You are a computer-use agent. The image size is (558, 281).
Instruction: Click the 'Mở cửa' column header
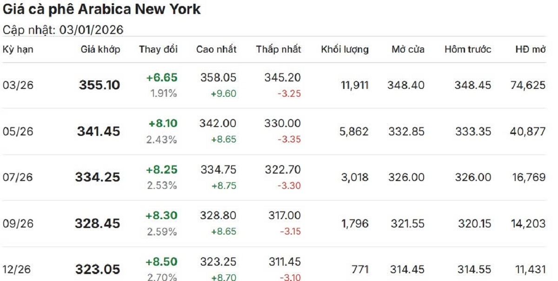[x=408, y=49]
